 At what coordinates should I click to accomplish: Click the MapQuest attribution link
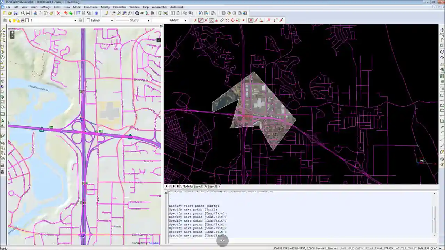pyautogui.click(x=154, y=243)
